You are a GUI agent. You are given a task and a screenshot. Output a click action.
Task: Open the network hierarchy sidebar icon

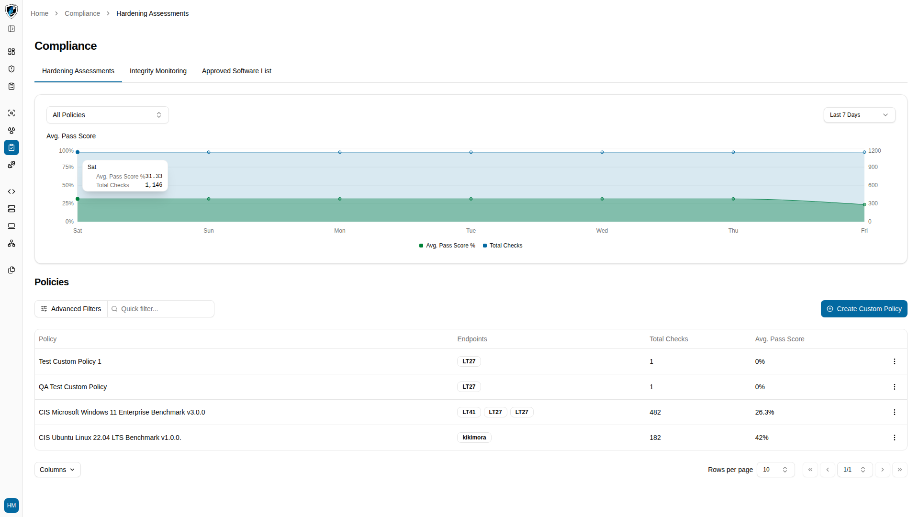pos(11,243)
